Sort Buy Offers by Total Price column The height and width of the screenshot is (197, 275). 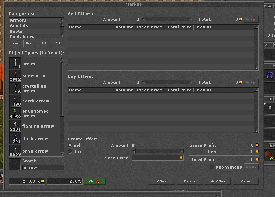[179, 90]
